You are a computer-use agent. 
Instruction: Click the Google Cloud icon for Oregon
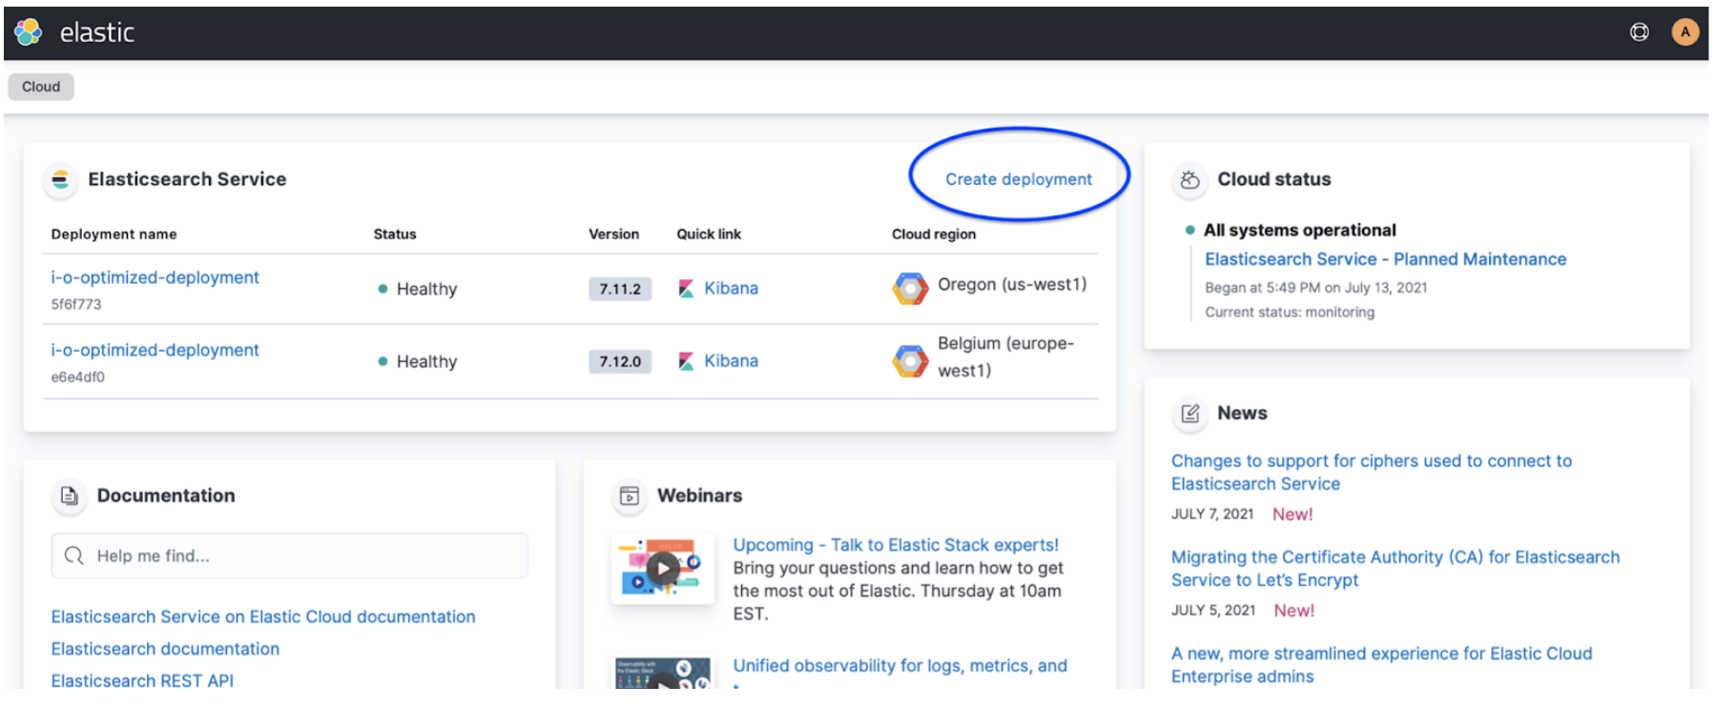pos(910,288)
